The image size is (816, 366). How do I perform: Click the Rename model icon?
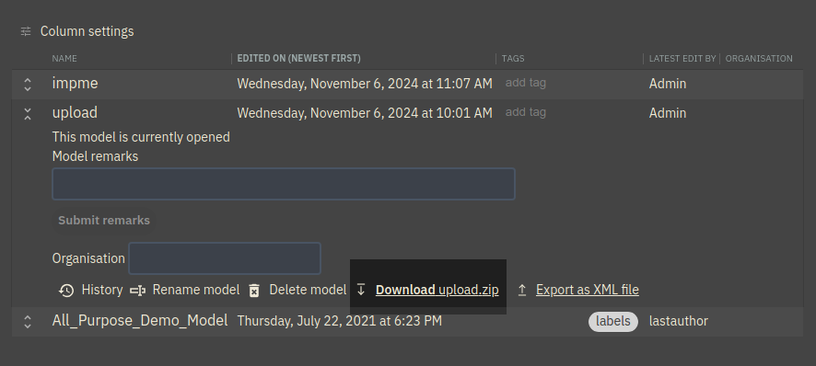(137, 291)
